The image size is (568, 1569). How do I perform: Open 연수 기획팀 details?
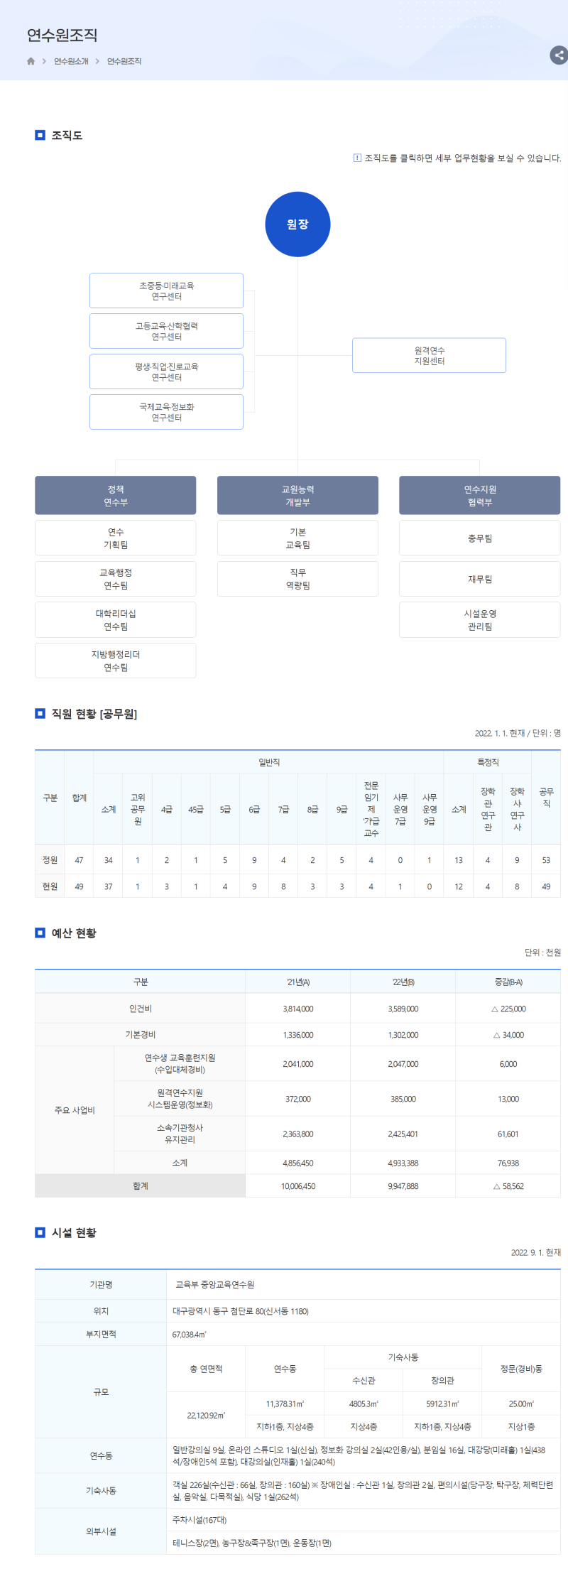click(x=116, y=538)
